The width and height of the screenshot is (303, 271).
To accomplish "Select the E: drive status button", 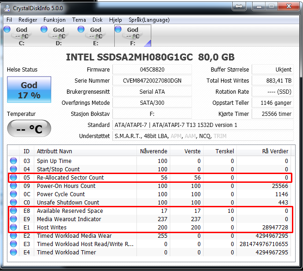I will (x=96, y=36).
